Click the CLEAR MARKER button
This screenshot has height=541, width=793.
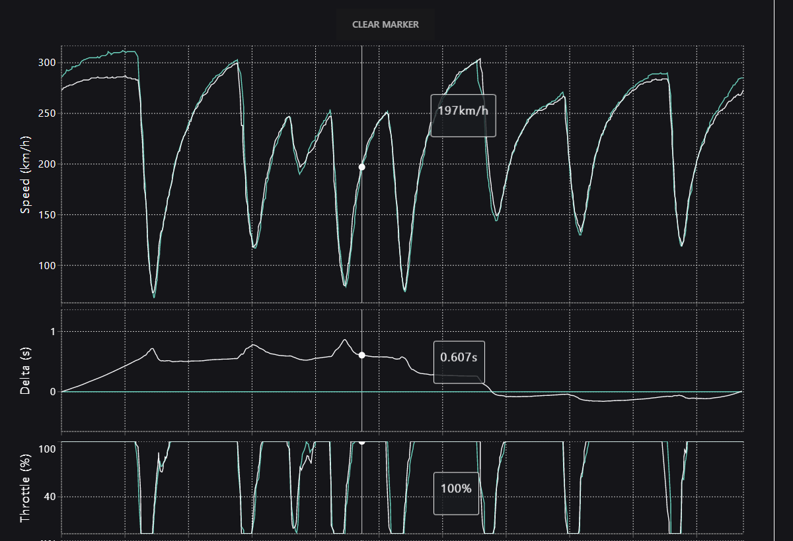tap(385, 24)
